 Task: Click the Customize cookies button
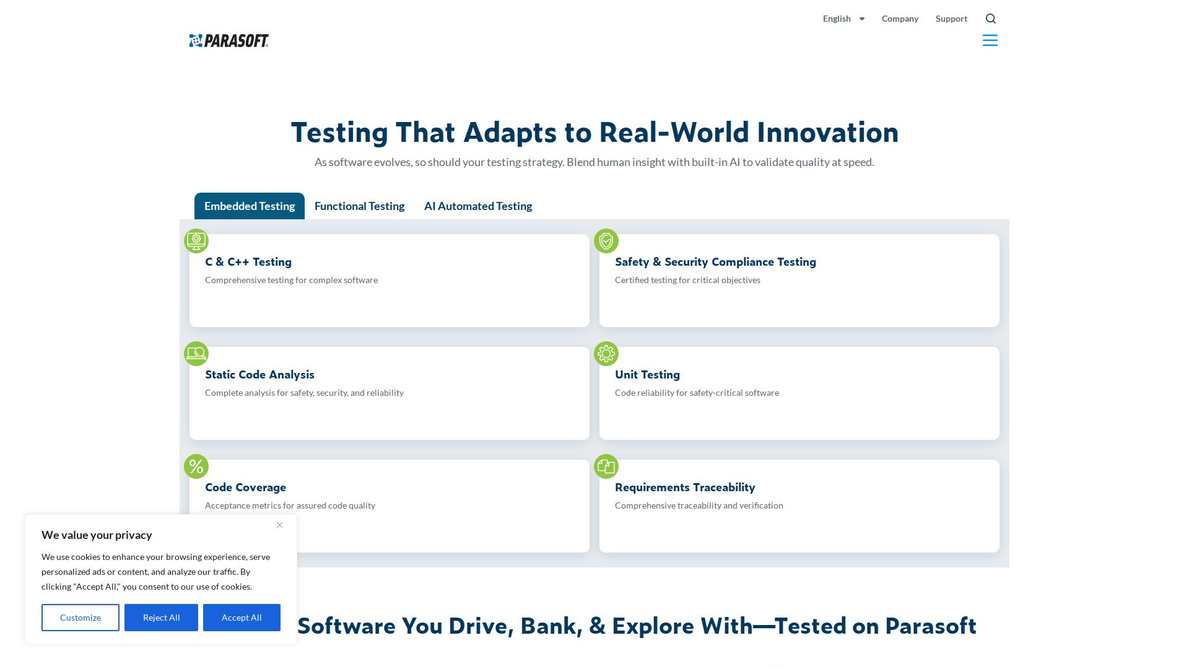pyautogui.click(x=81, y=618)
